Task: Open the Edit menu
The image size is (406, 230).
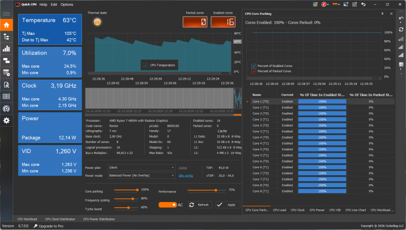Action: (x=54, y=4)
